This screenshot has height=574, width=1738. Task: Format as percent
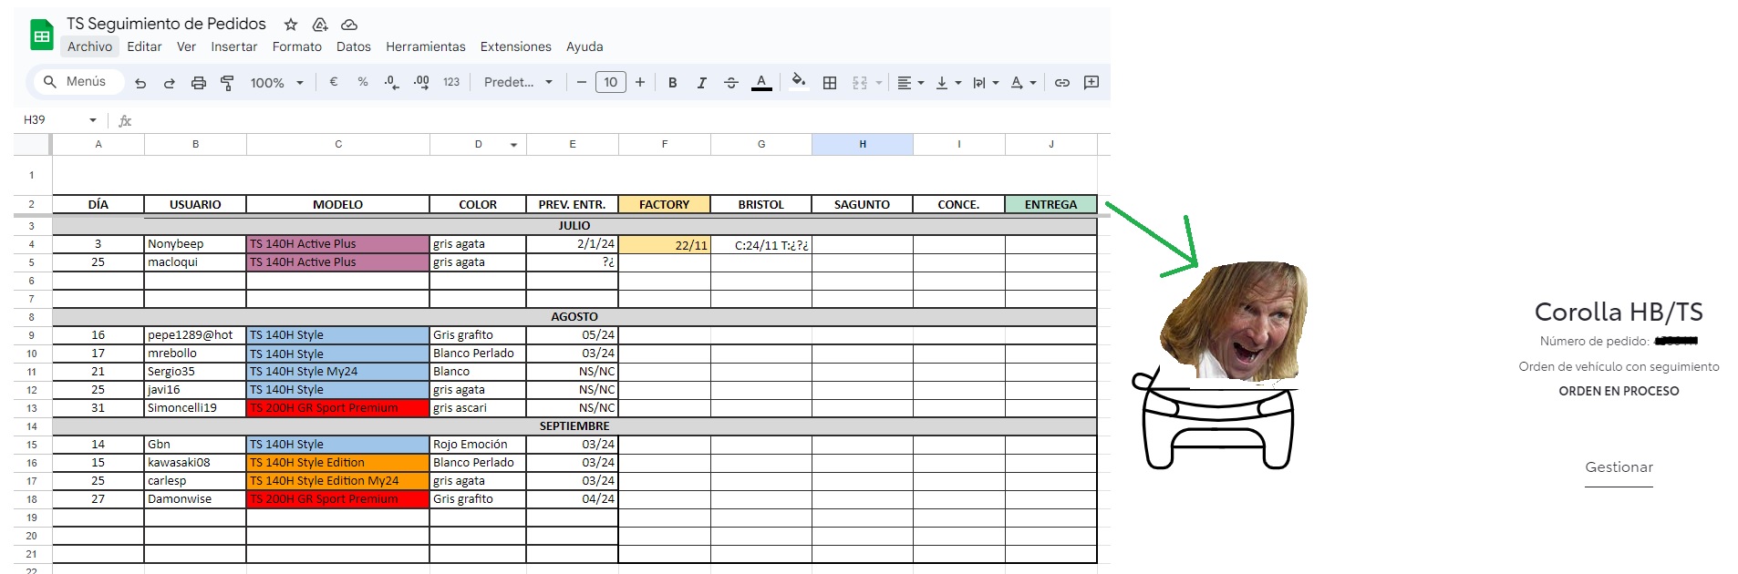(363, 82)
